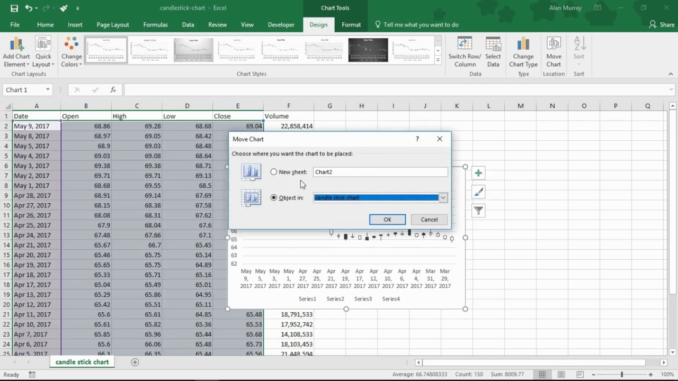Click the Undo arrow in quick access toolbar
Viewport: 678px width, 381px height.
point(29,8)
